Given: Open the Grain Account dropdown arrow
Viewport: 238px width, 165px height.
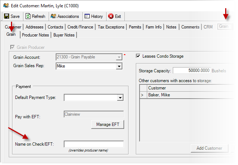Looking at the screenshot, I should 119,57.
